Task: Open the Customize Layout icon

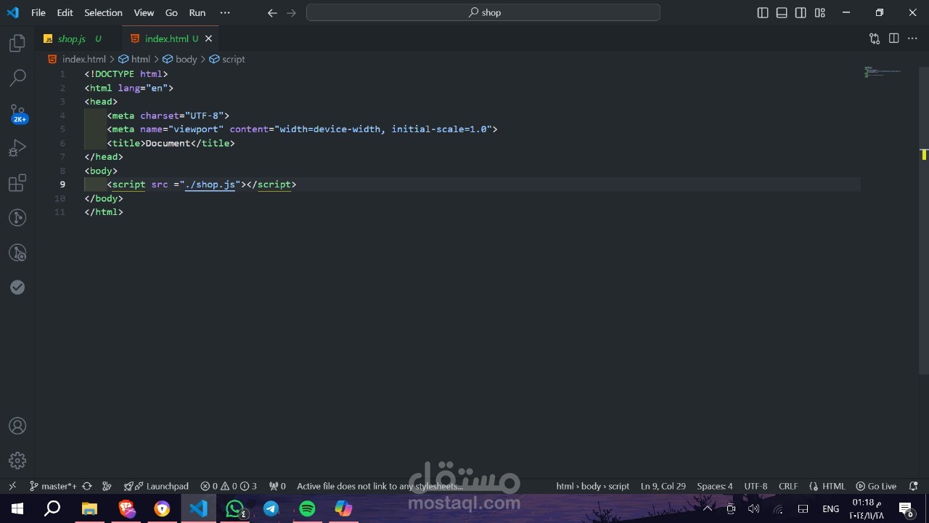Action: [x=819, y=12]
